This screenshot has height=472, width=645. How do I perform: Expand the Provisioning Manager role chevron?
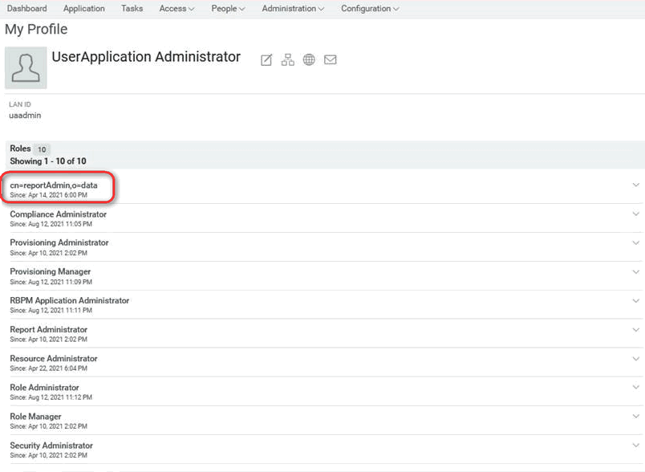[636, 272]
